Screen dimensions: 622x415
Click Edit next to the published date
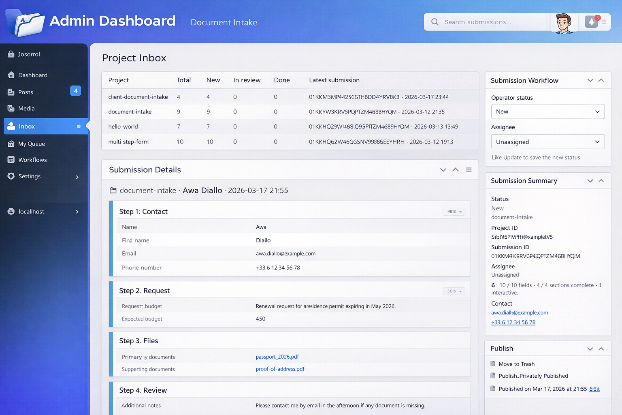(x=594, y=389)
